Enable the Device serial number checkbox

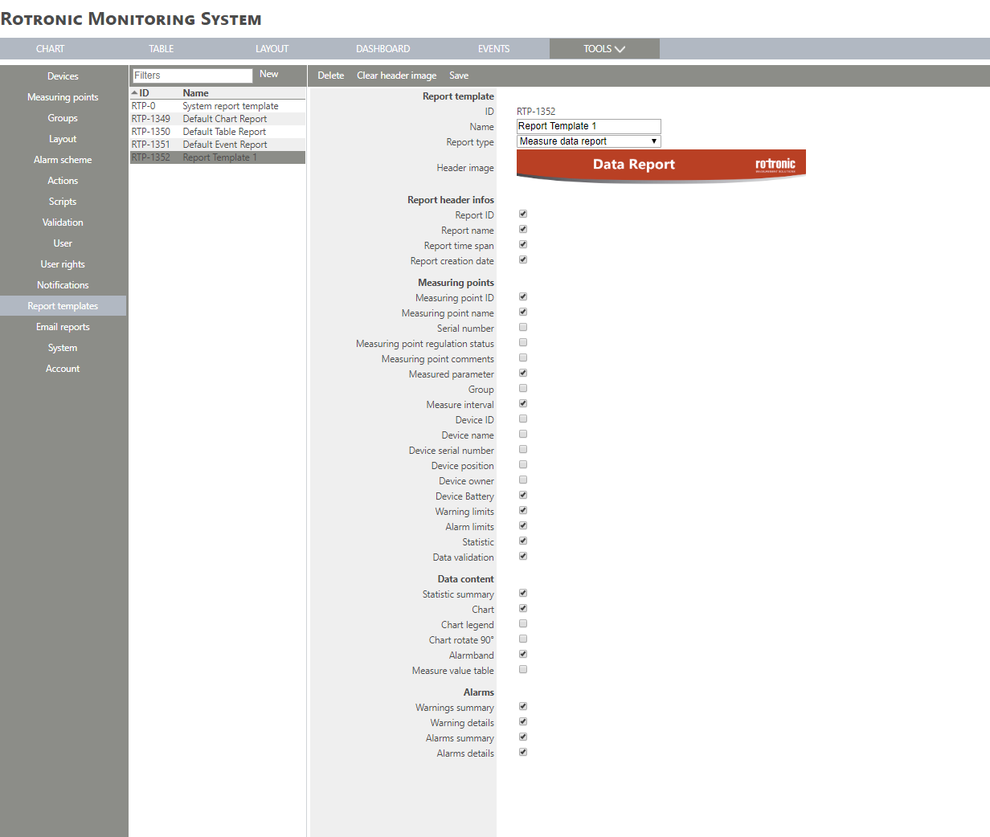[x=523, y=449]
